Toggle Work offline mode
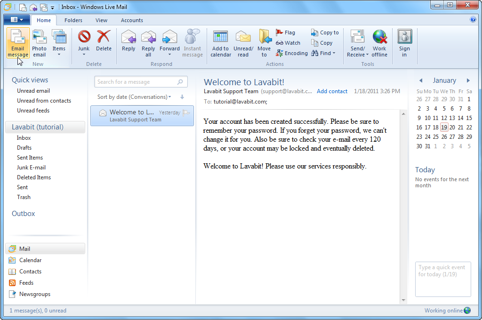Viewport: 482px width, 320px height. coord(379,42)
